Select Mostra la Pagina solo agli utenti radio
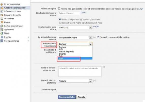The width and height of the screenshot is (145, 102). tap(60, 20)
